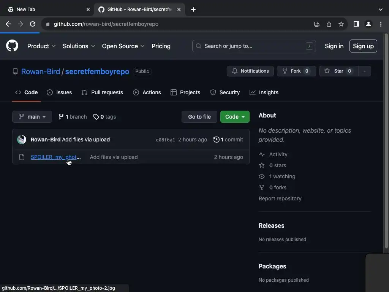The width and height of the screenshot is (389, 292).
Task: Toggle the browser side panel icon
Action: (356, 24)
